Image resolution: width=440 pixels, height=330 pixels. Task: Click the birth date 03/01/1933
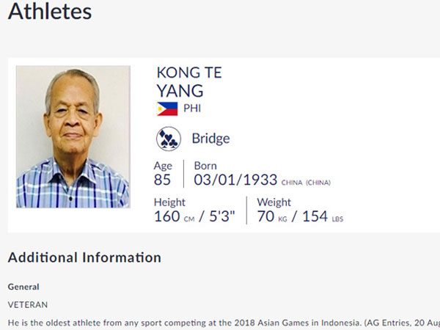point(235,180)
